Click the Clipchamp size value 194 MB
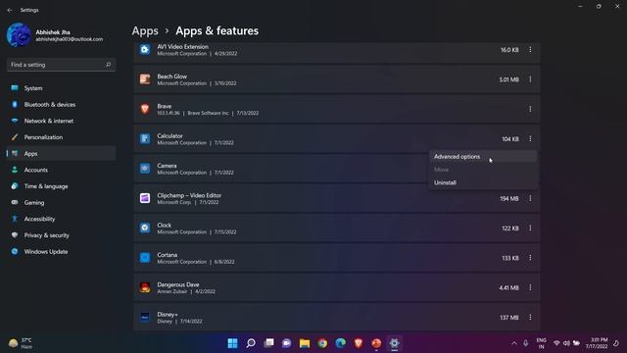The height and width of the screenshot is (353, 627). 509,198
